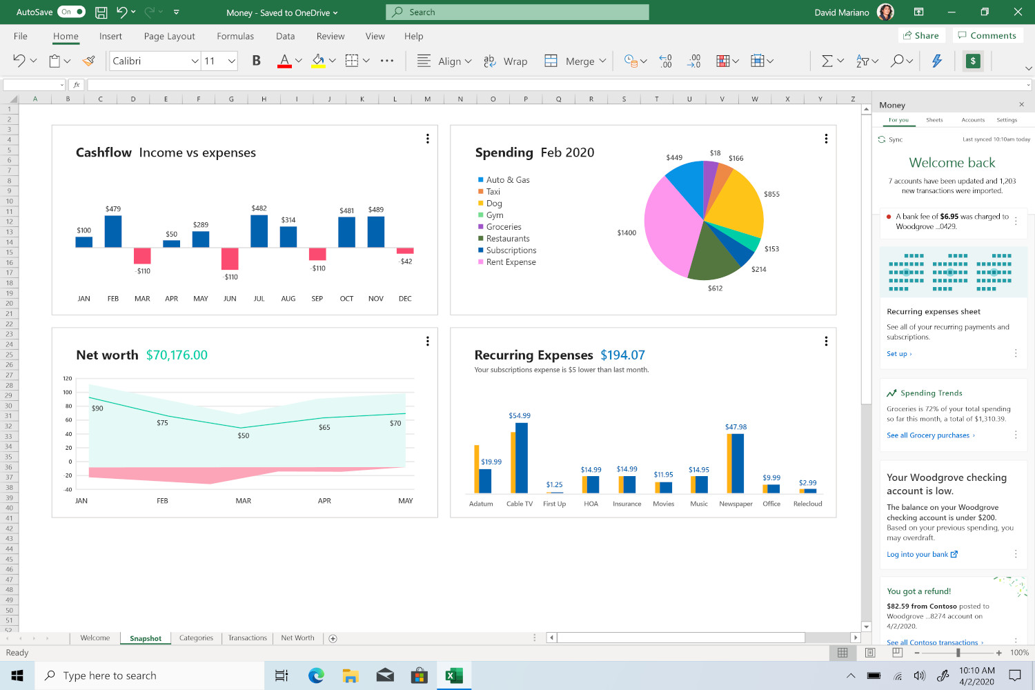Click the Find and Select magnifier icon
The width and height of the screenshot is (1035, 690).
point(897,61)
